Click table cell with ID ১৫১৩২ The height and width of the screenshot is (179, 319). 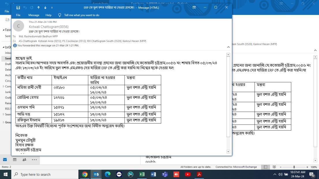[70, 115]
